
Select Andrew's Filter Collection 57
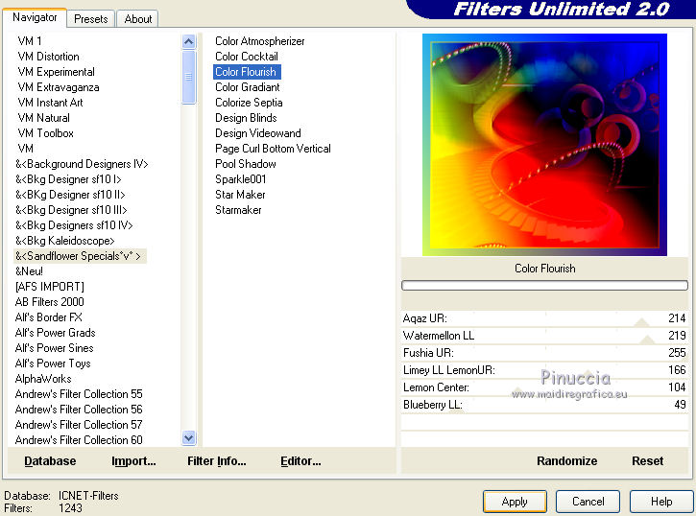[79, 425]
